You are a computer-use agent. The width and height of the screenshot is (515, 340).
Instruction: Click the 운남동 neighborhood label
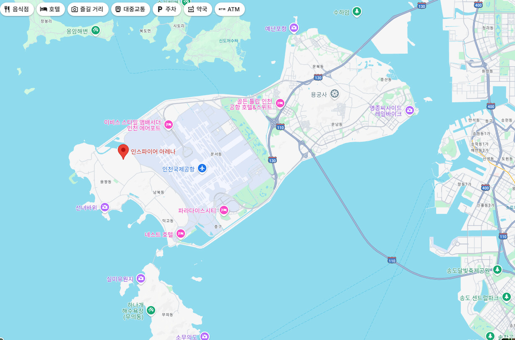point(337,124)
